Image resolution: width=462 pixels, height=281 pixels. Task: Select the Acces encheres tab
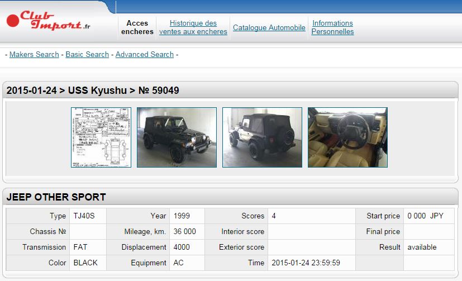[137, 27]
